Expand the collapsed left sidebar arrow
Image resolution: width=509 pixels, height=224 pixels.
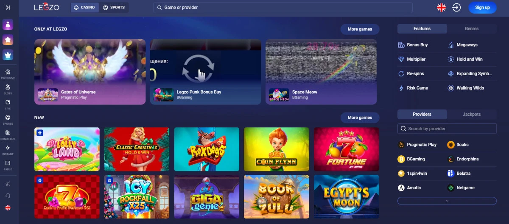click(8, 8)
